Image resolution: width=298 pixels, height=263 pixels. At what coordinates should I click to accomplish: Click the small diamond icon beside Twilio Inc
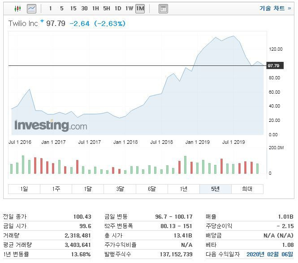[x=42, y=21]
